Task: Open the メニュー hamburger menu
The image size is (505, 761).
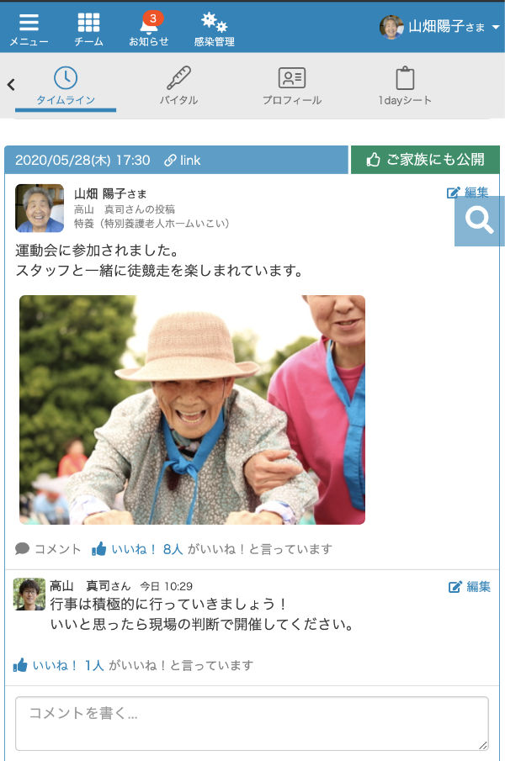Action: [29, 29]
